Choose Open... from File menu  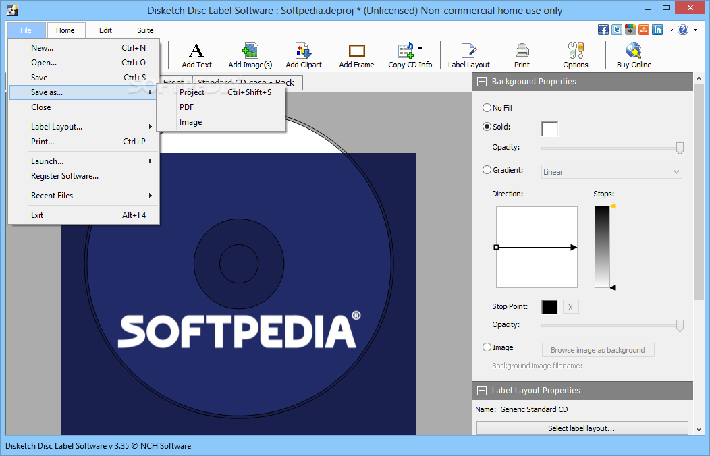click(84, 63)
